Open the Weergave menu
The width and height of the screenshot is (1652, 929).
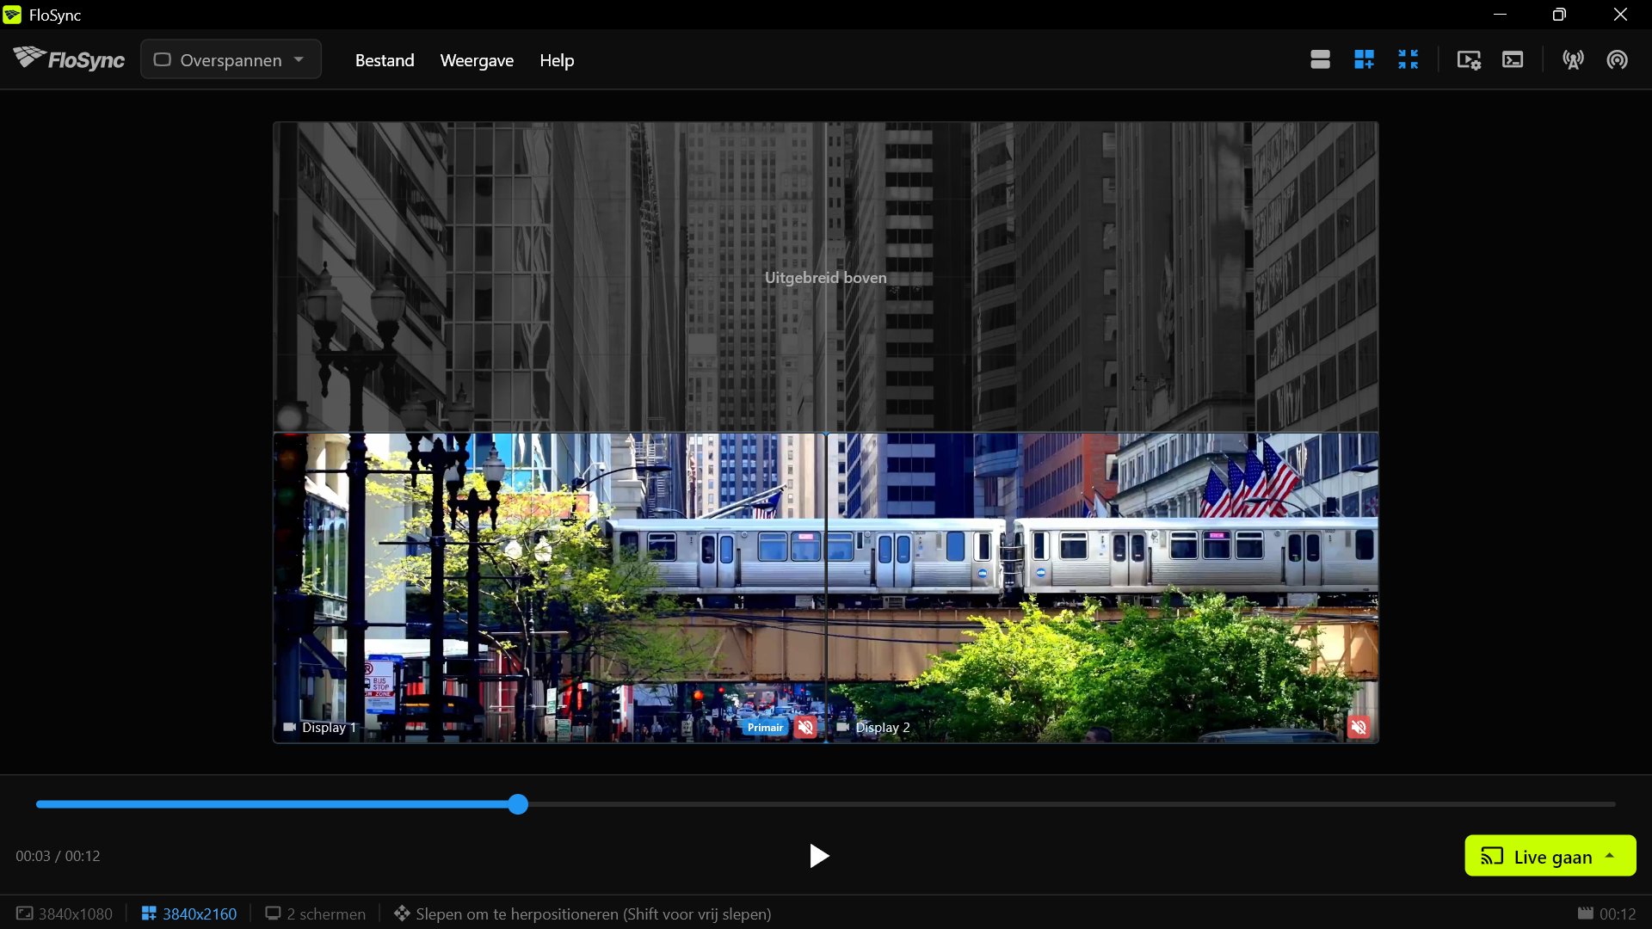(x=477, y=60)
